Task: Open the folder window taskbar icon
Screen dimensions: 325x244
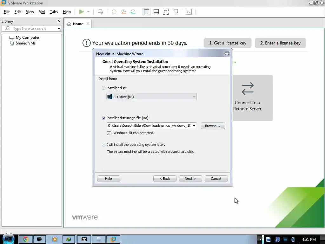Action: coord(99,239)
